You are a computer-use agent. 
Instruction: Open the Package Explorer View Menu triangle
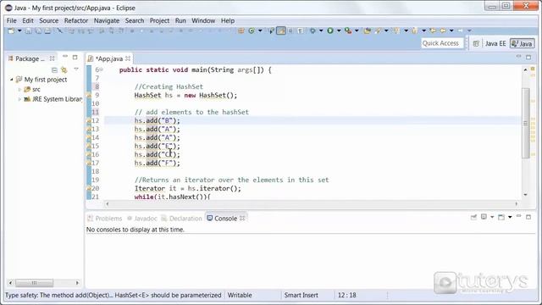point(76,69)
